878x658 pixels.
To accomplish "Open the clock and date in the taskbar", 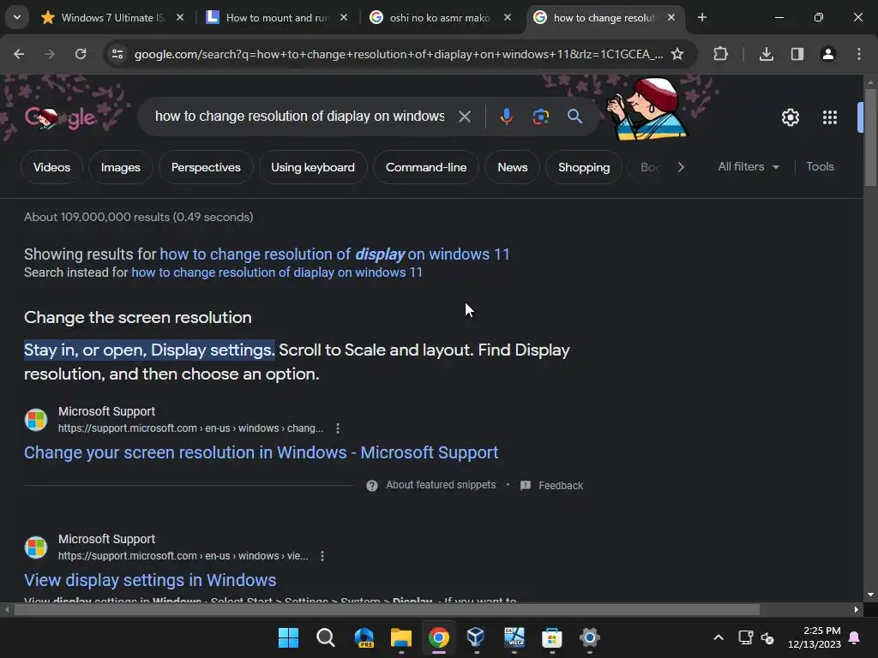I will click(x=815, y=637).
